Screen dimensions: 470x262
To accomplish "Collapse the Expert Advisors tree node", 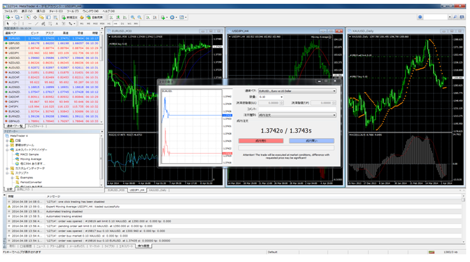I will [8, 149].
